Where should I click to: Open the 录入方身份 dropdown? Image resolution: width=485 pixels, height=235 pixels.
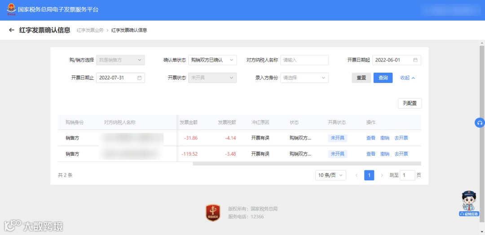coord(304,78)
